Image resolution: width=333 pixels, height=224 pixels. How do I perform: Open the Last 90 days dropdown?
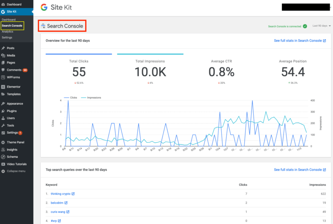tap(322, 26)
